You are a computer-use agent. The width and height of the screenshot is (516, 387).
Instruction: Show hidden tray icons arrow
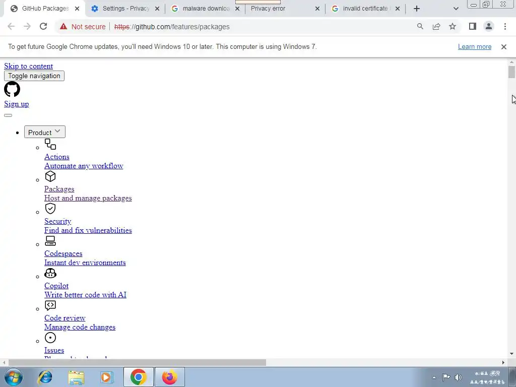434,377
